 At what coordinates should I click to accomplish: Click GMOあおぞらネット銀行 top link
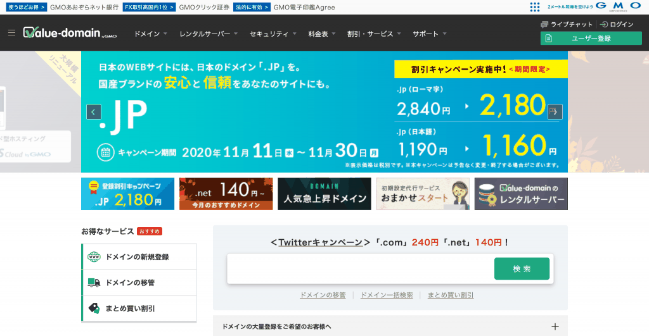click(x=84, y=7)
